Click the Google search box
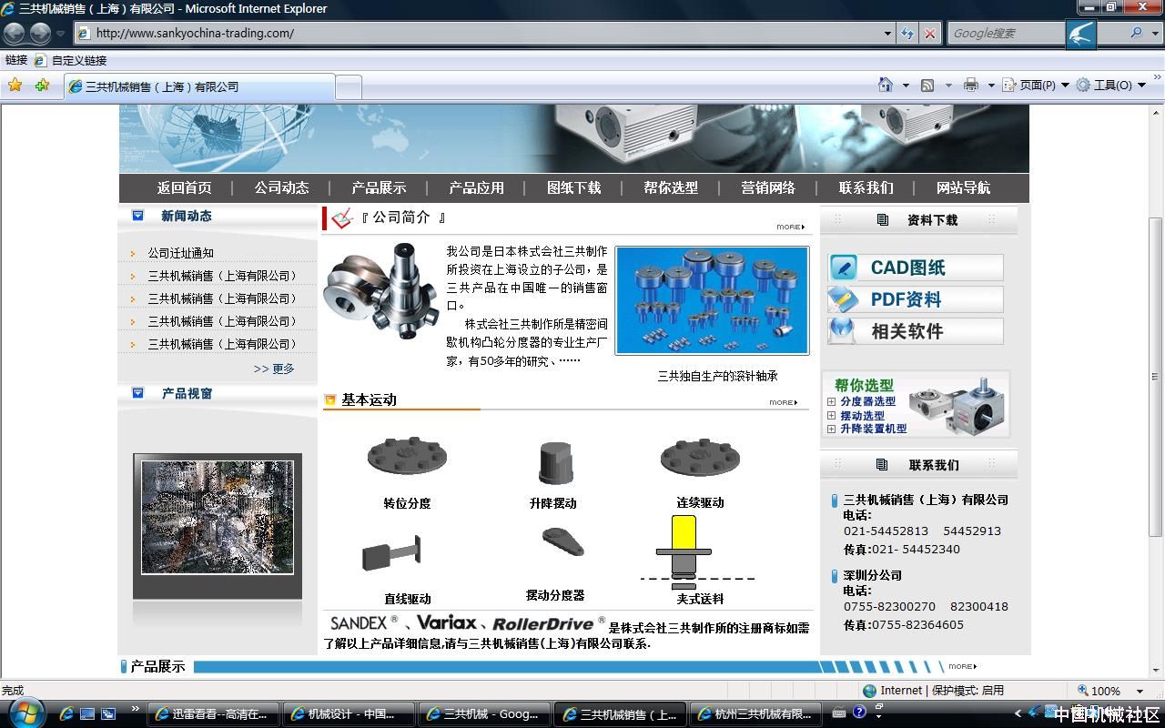 coord(1006,34)
